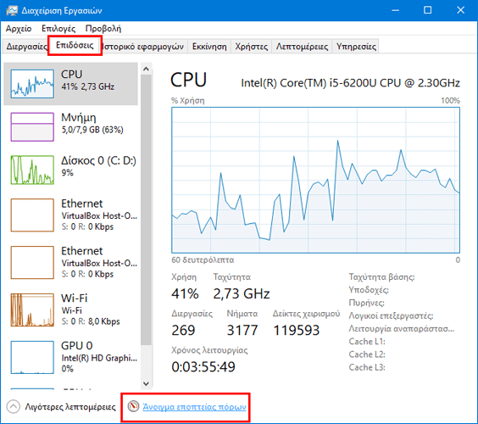Click the Cache L1 label
This screenshot has width=478, height=424.
pyautogui.click(x=367, y=342)
